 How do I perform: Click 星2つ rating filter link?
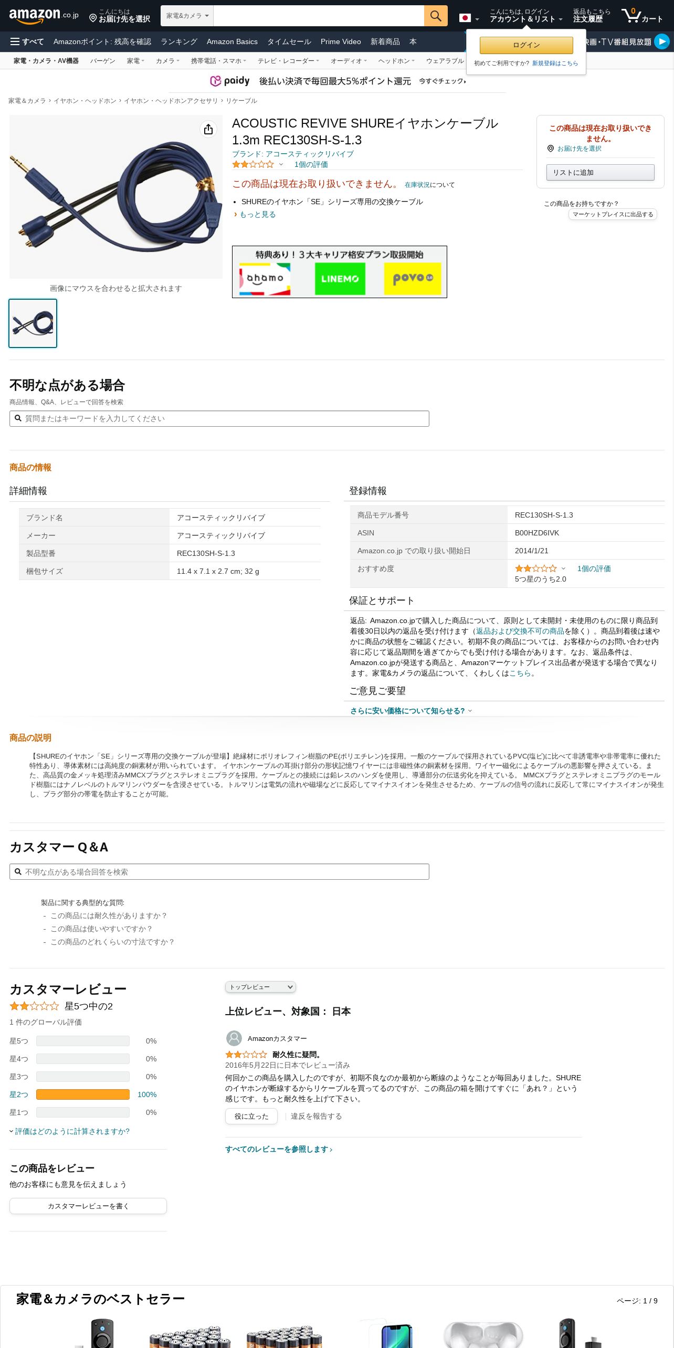click(x=19, y=1094)
